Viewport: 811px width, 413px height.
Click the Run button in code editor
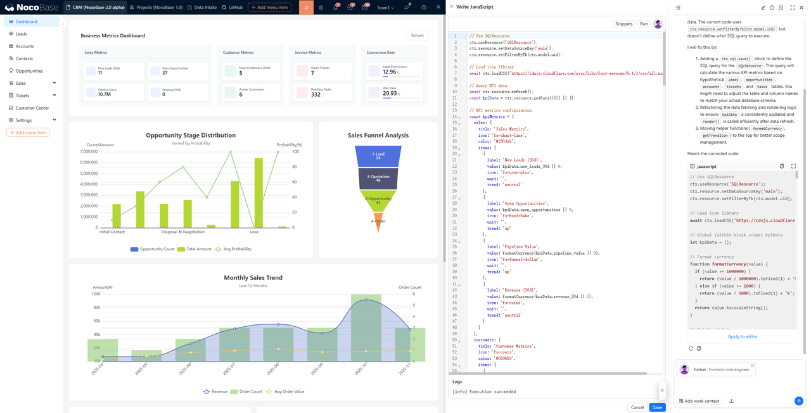point(644,24)
